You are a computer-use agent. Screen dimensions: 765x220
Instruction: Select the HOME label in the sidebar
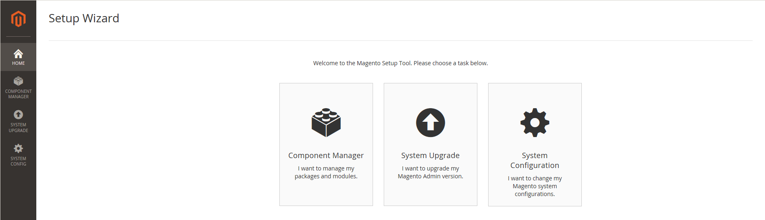[x=18, y=63]
